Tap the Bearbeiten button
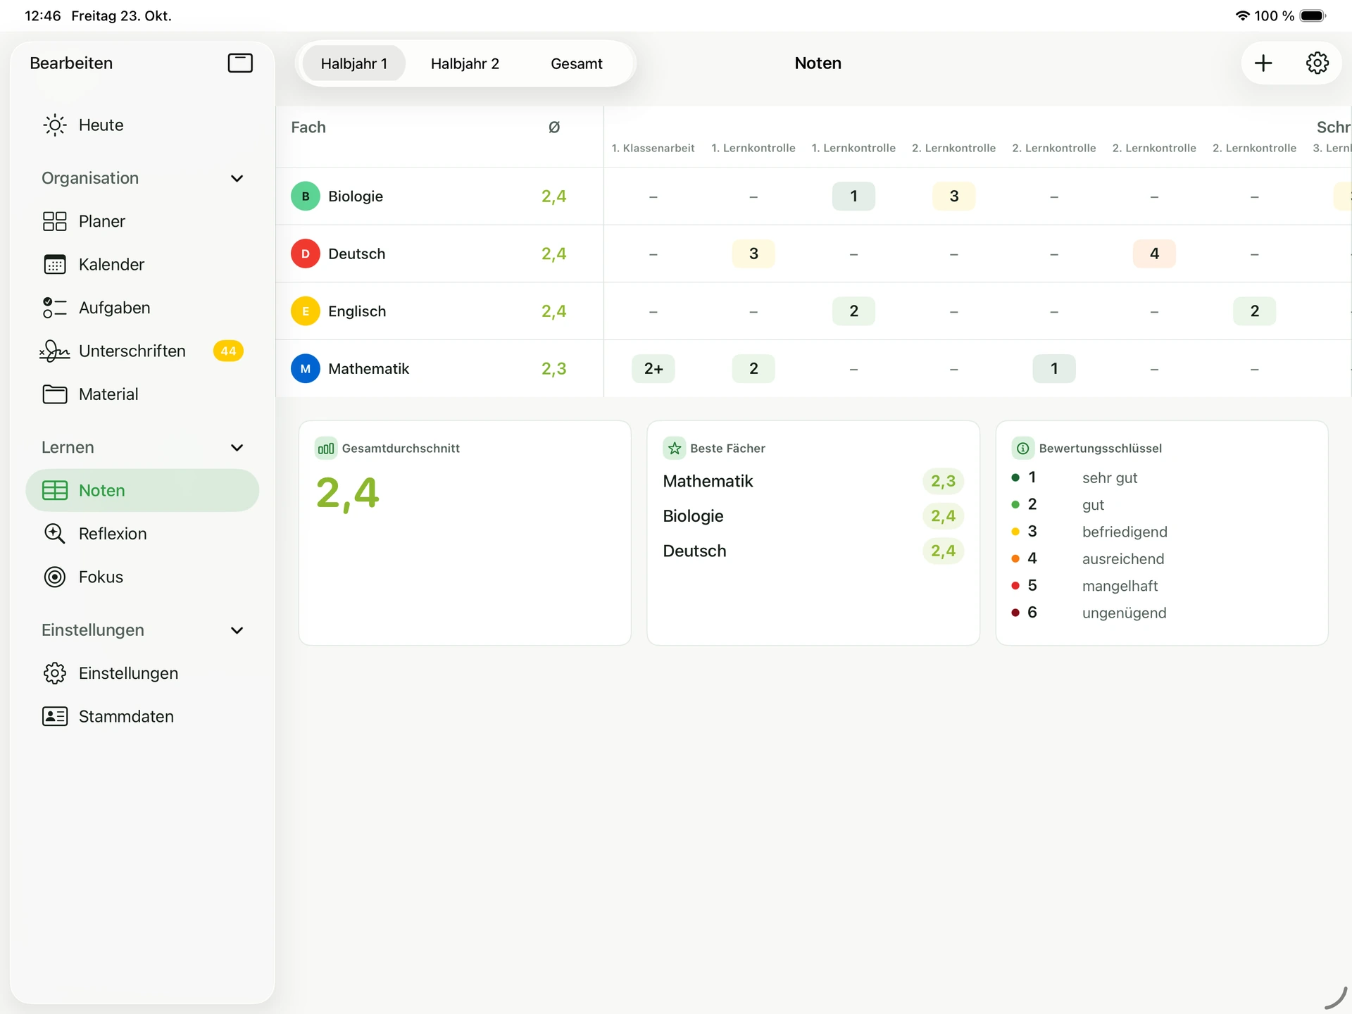The height and width of the screenshot is (1014, 1352). pos(71,63)
